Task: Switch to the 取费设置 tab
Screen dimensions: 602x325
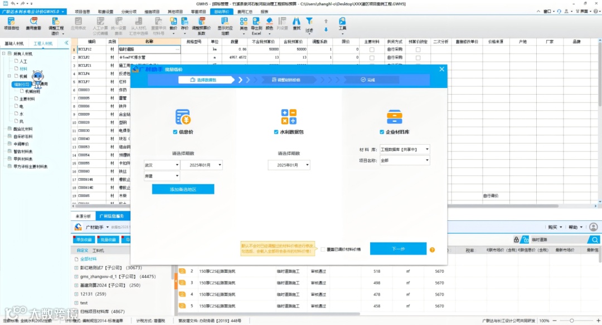Action: (105, 12)
